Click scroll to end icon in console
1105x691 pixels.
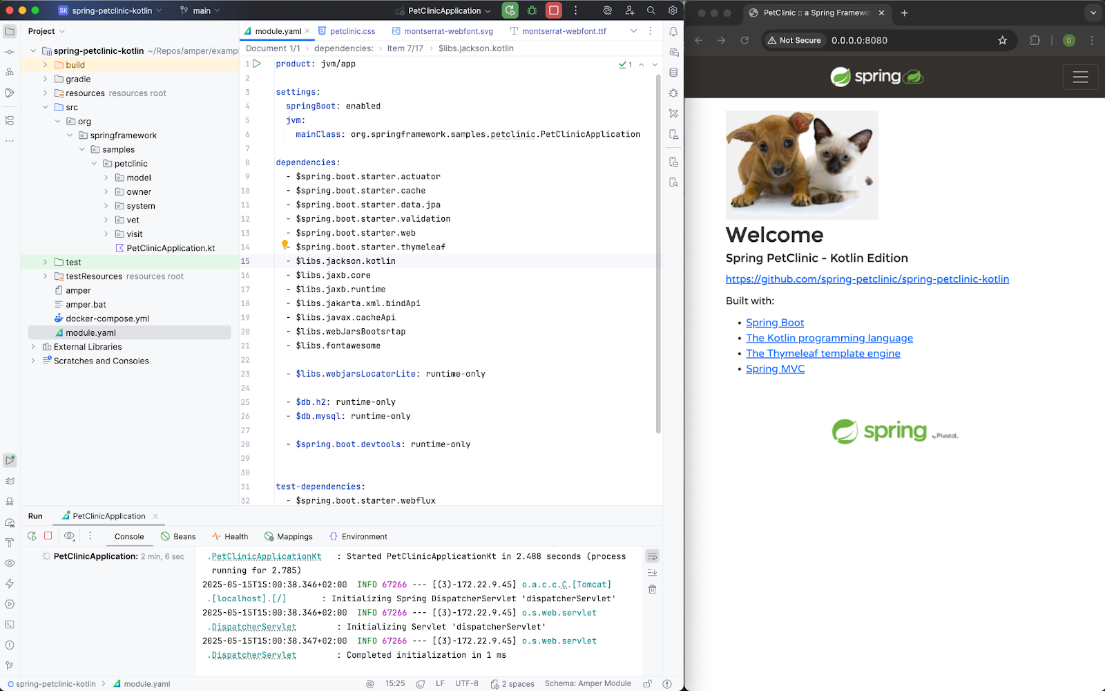(x=652, y=573)
